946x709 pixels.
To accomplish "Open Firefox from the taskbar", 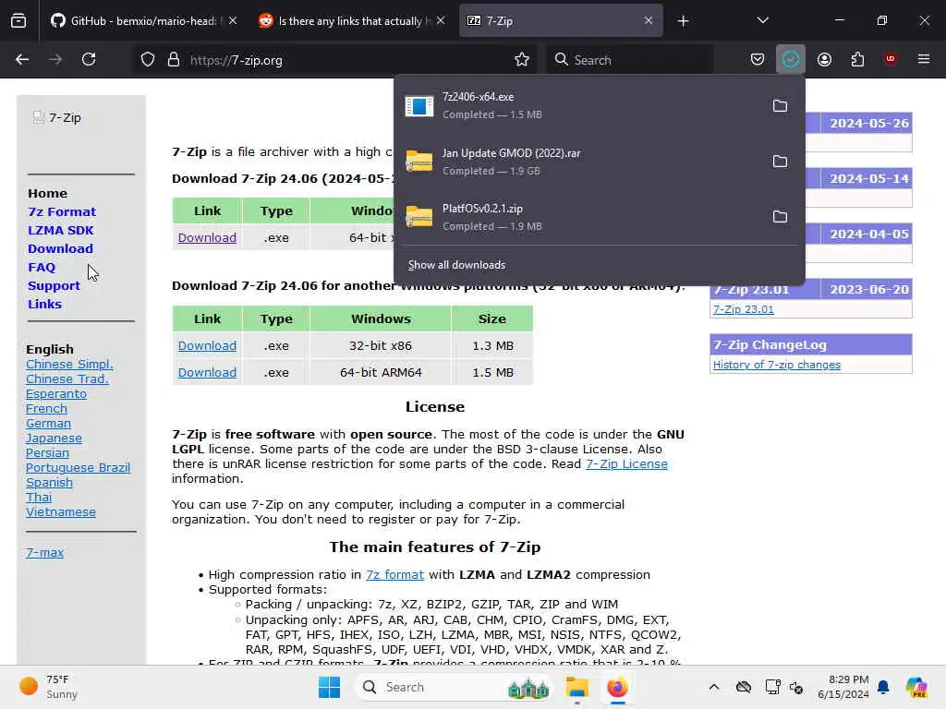I will click(x=617, y=687).
